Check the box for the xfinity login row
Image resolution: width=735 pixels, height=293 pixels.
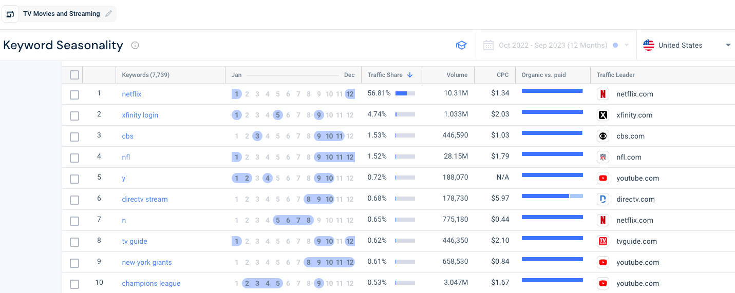(x=74, y=116)
